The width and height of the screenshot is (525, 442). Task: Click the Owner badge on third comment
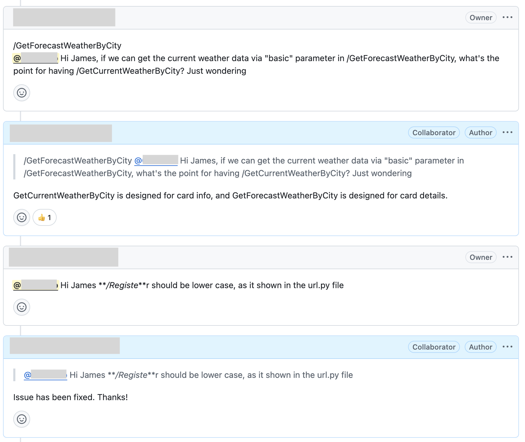(x=481, y=257)
